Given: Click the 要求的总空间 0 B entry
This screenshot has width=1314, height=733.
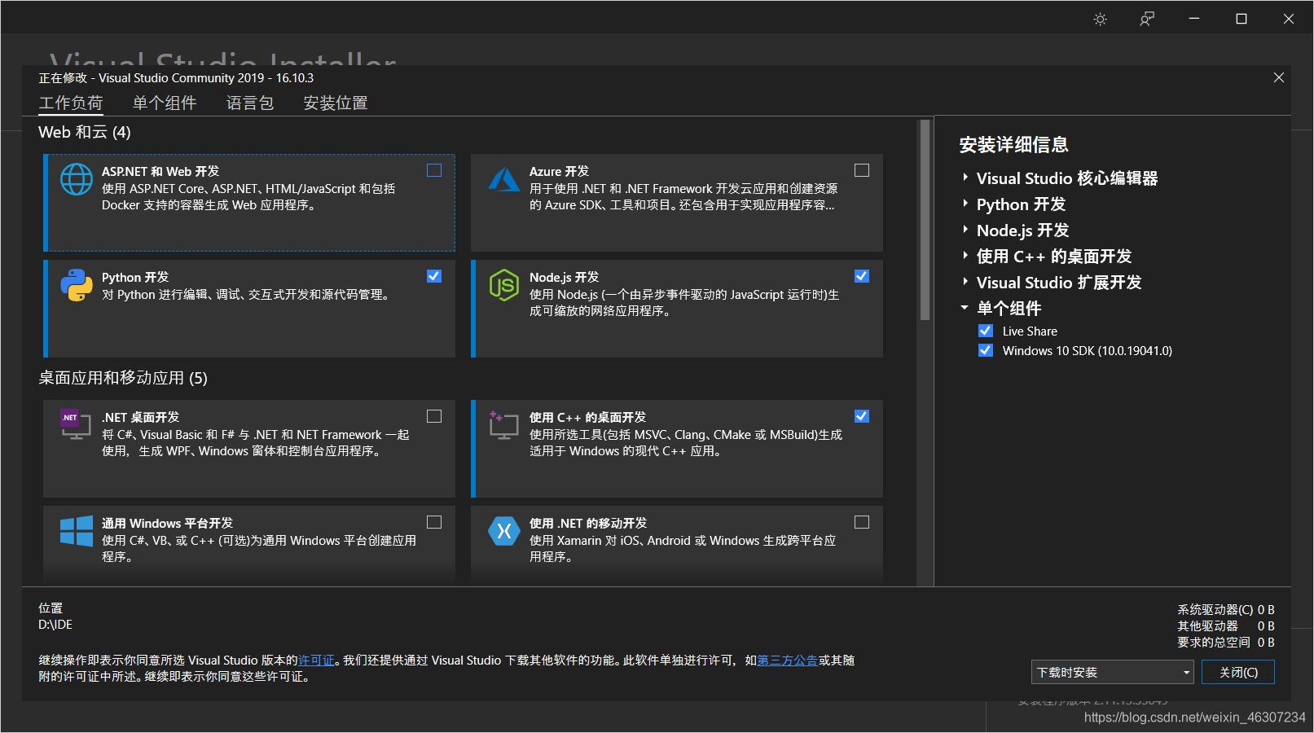Looking at the screenshot, I should pos(1226,643).
